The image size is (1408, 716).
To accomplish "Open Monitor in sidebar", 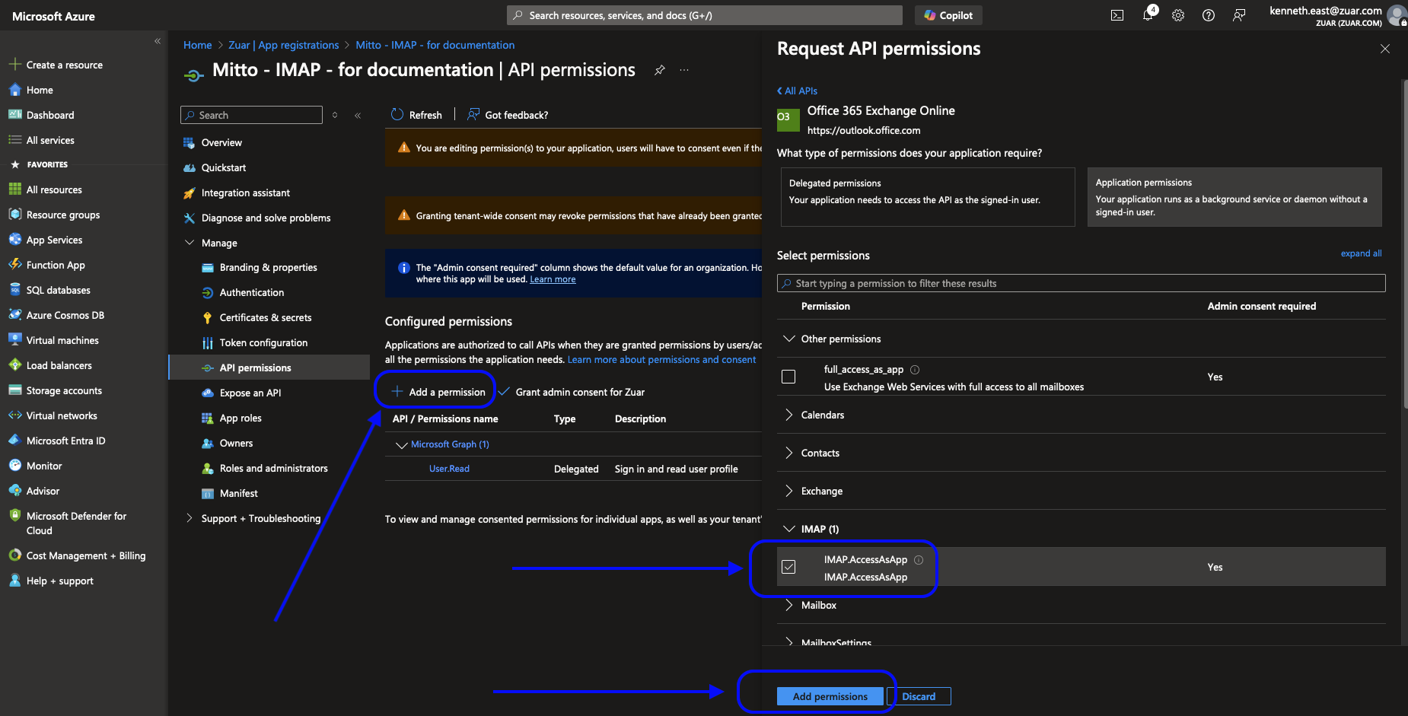I will [x=44, y=466].
